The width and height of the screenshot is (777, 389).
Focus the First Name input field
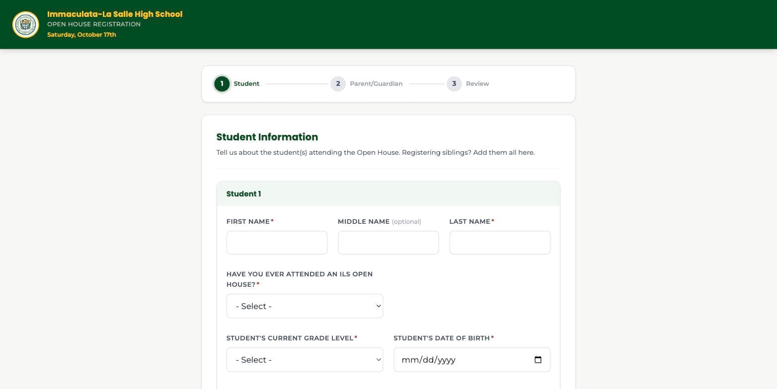tap(277, 243)
